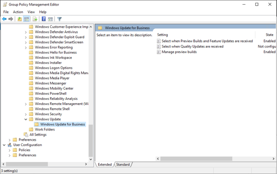Click the State column header
The width and height of the screenshot is (277, 174).
pyautogui.click(x=270, y=35)
